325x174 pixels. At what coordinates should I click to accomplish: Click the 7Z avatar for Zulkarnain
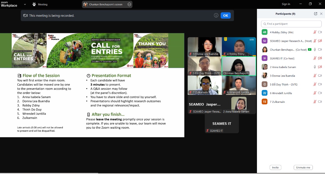pos(265,102)
